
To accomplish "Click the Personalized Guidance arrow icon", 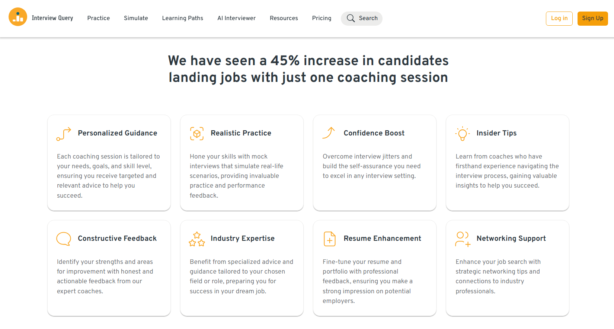I will [63, 134].
